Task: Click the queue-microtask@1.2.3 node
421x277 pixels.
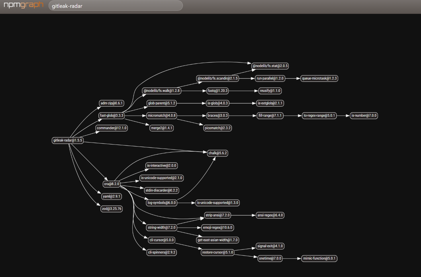Action: click(319, 78)
